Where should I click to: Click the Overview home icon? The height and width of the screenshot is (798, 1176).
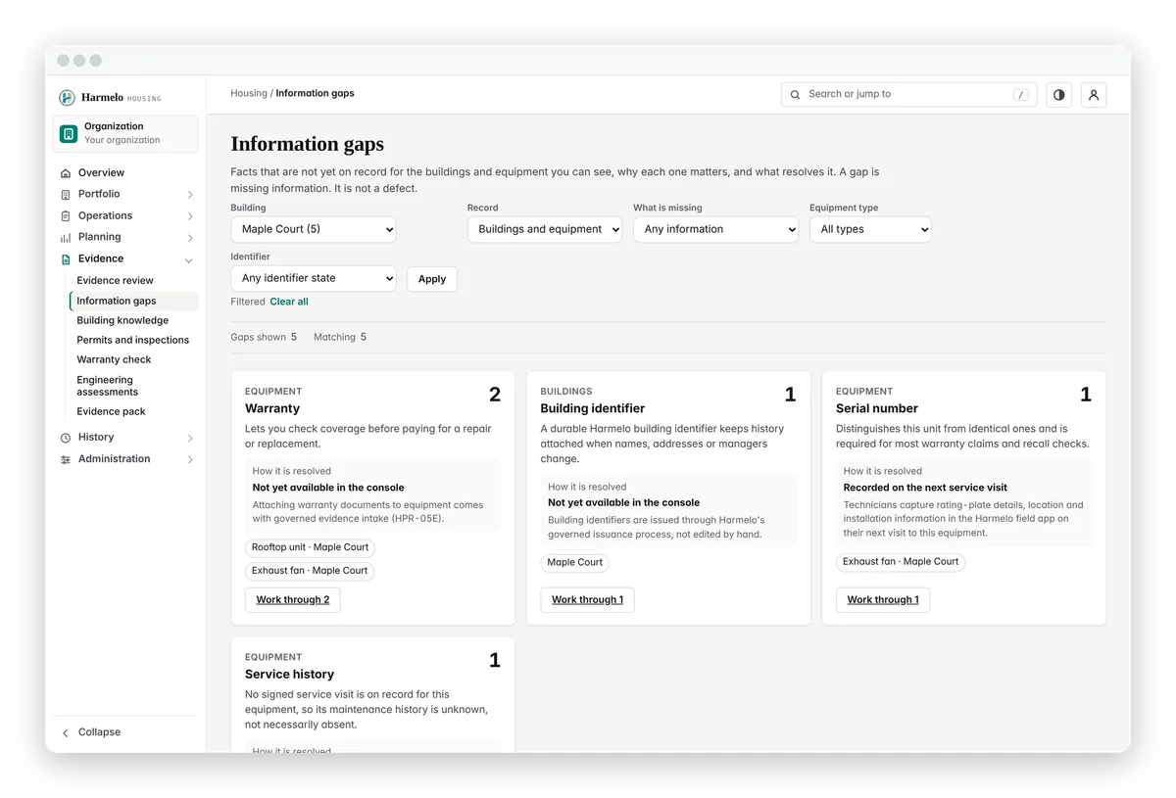coord(66,173)
